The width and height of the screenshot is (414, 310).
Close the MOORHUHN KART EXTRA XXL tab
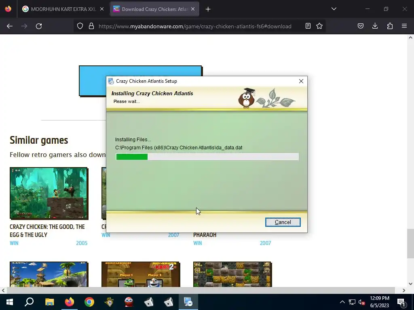point(102,9)
